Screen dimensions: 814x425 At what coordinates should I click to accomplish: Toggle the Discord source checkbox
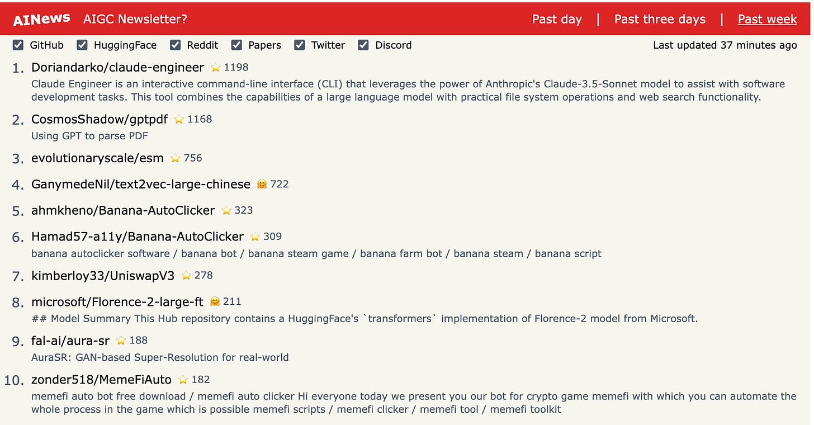(363, 45)
